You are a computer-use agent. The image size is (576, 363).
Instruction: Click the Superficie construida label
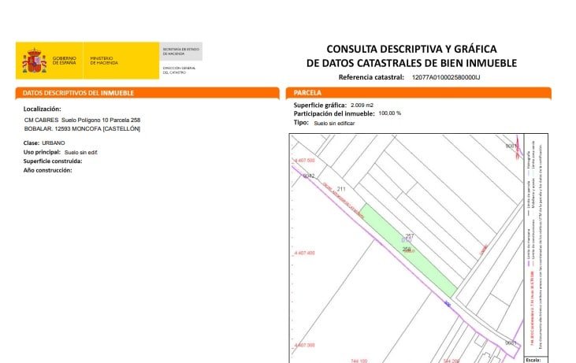[x=53, y=161]
